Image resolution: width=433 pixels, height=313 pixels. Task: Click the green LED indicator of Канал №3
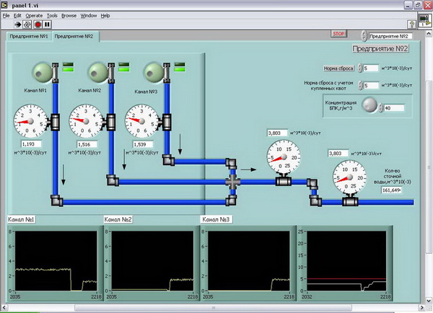pos(180,69)
